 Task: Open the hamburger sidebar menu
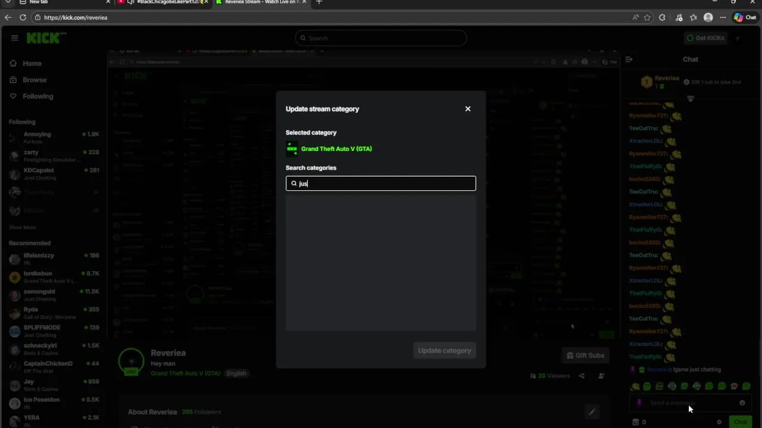coord(14,38)
